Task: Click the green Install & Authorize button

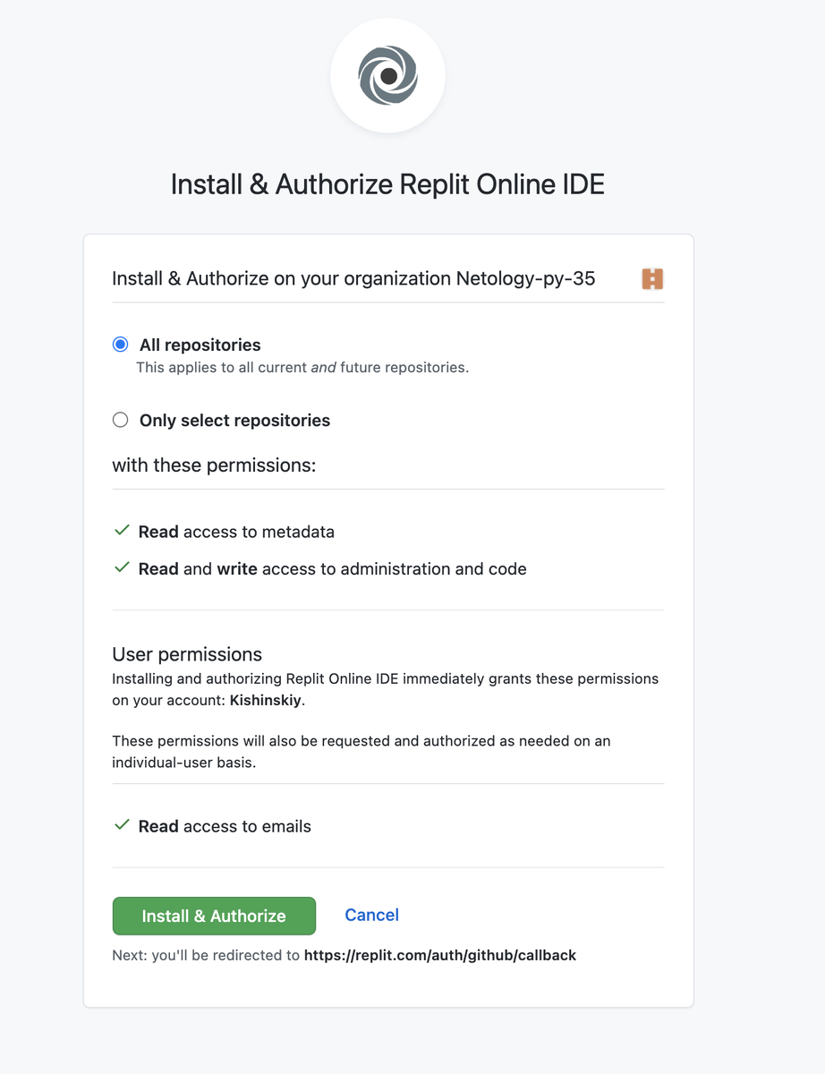Action: click(x=214, y=916)
